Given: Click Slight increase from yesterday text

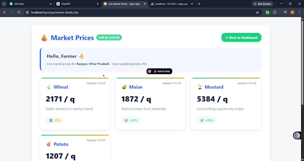Looking at the screenshot, I should 144,109.
